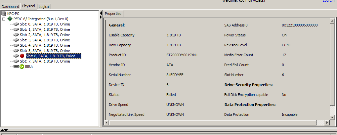This screenshot has width=337, height=135.
Task: Click the SAS Address 0 value 0x1221000006000000
Action: click(x=300, y=25)
